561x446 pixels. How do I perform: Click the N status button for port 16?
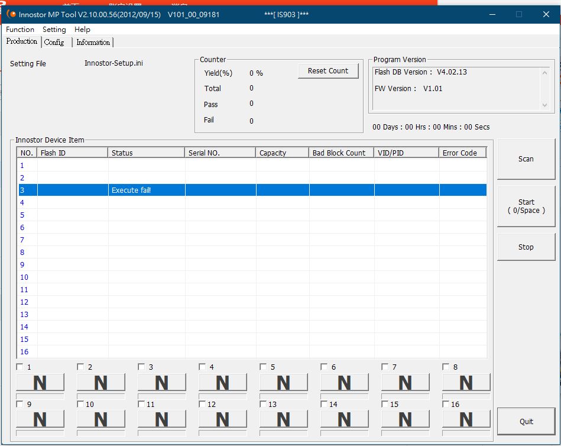tap(466, 419)
